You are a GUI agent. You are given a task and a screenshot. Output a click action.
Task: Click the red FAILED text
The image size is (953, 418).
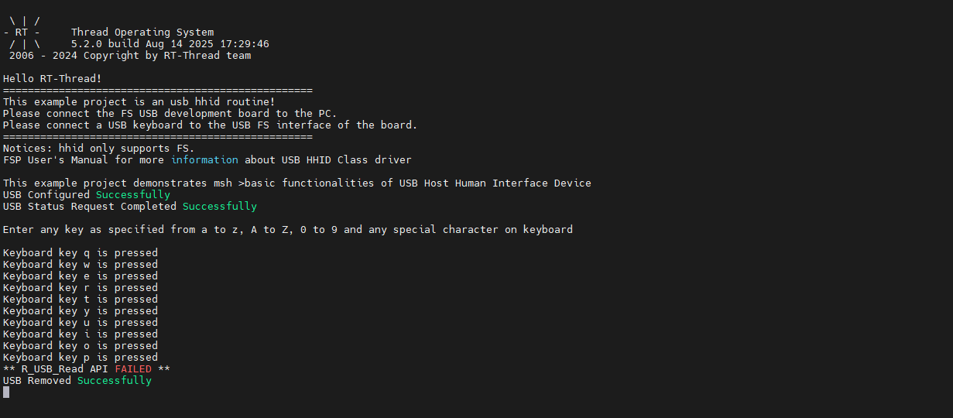click(133, 369)
